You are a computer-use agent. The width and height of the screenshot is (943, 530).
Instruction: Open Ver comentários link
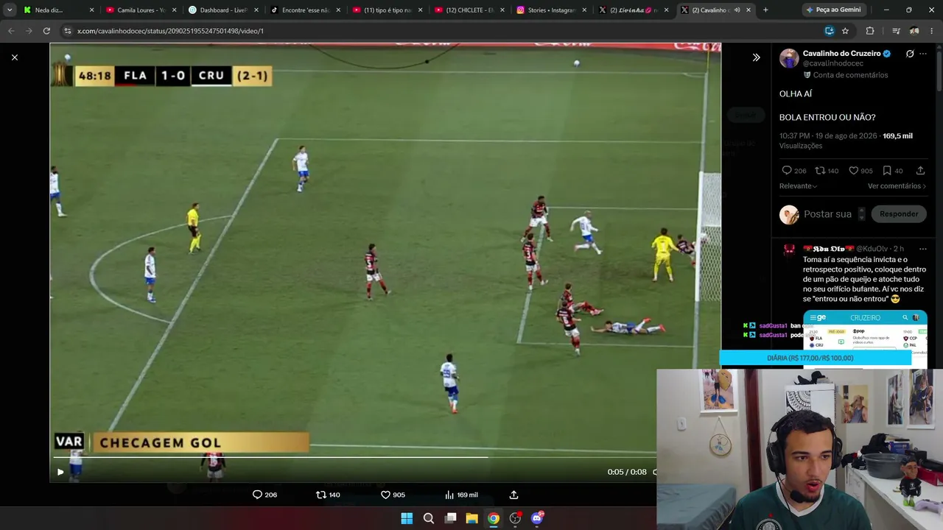897,186
